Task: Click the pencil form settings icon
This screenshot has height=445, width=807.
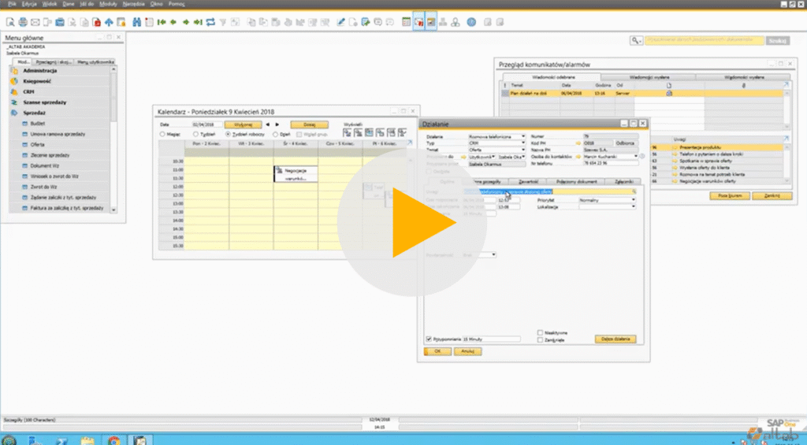Action: pyautogui.click(x=340, y=22)
